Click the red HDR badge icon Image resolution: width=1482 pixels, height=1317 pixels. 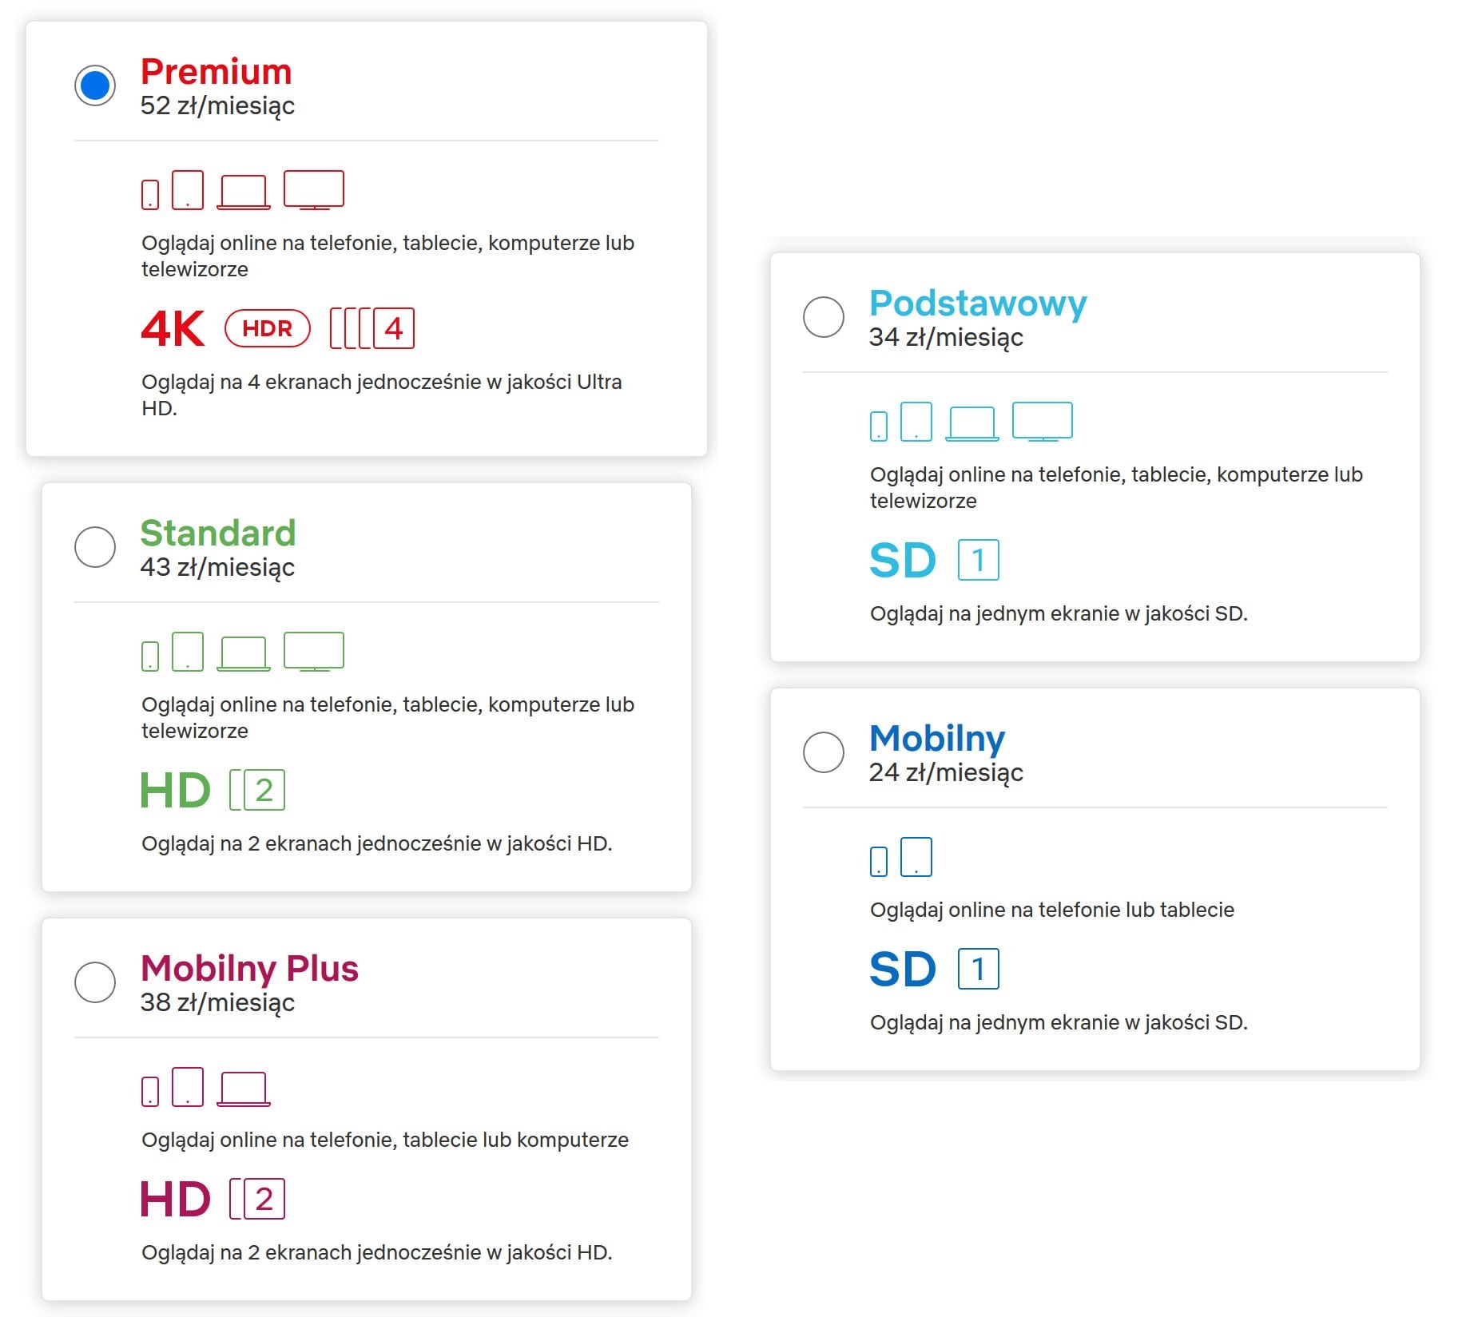[x=268, y=328]
